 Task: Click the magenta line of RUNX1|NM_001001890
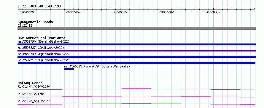[136, 89]
